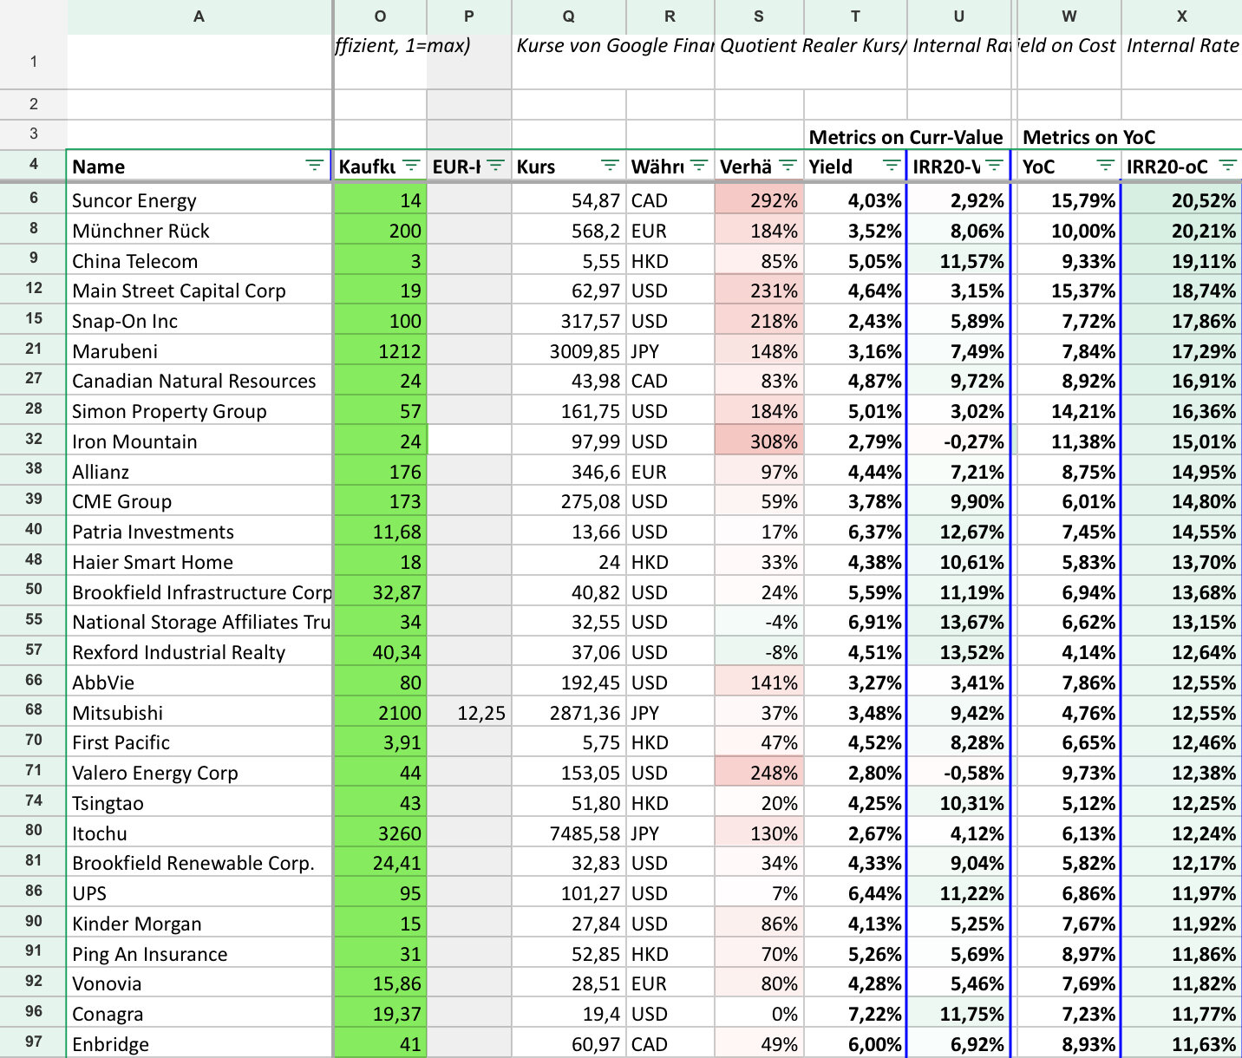Screen dimensions: 1242x1058
Task: Select the 'Snap-On Inc' name cell
Action: 199,321
